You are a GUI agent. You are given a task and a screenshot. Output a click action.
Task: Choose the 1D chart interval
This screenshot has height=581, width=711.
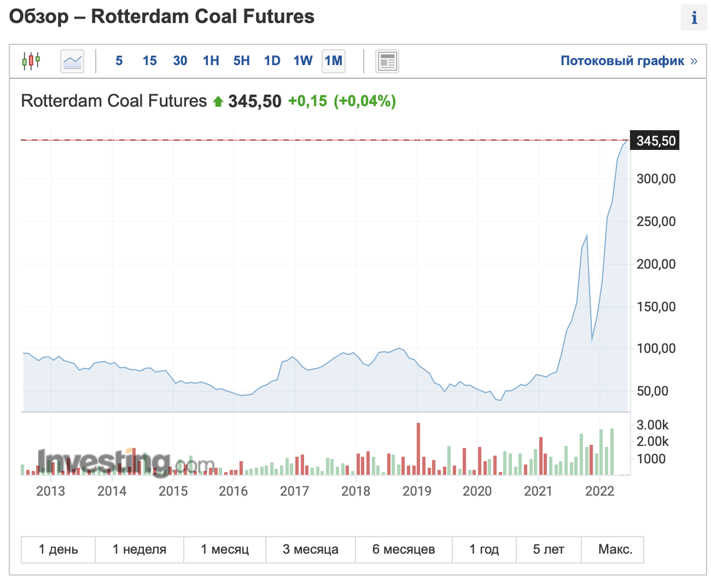(x=272, y=60)
